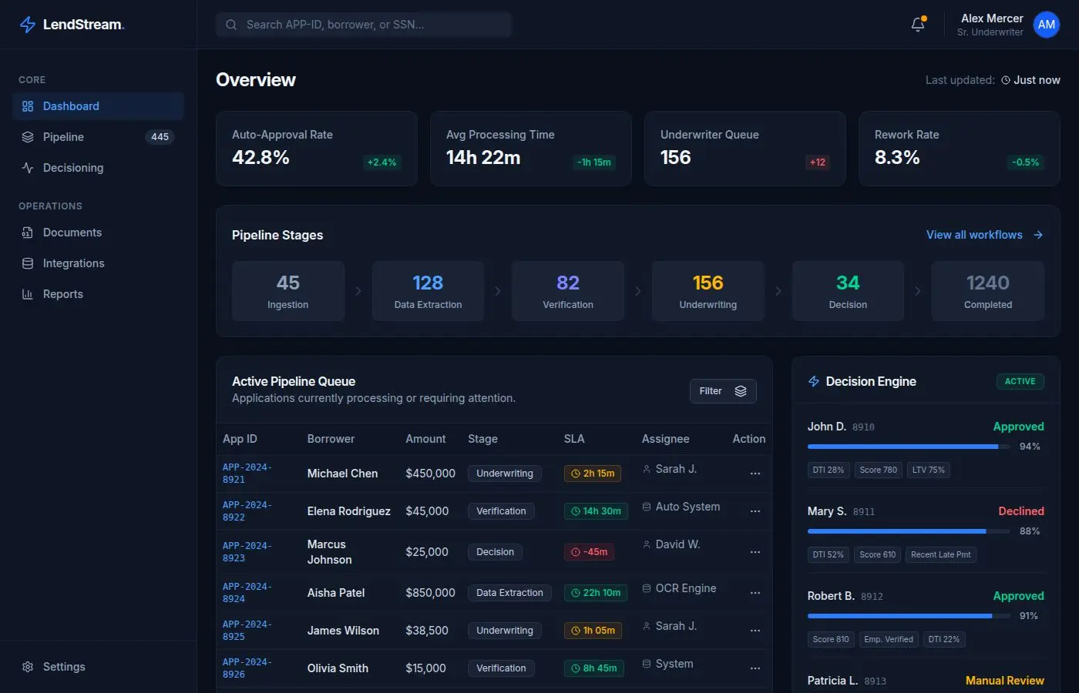Select the Data Extraction stage card
The height and width of the screenshot is (693, 1079).
[428, 291]
